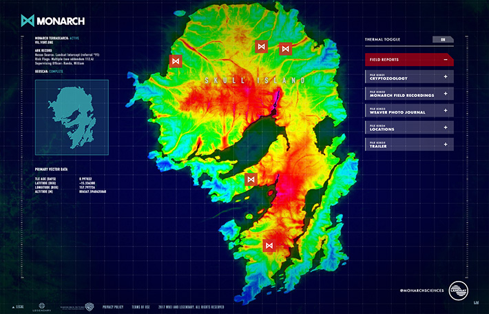The height and width of the screenshot is (314, 489).
Task: Open the Terms of Use link
Action: coord(141,307)
